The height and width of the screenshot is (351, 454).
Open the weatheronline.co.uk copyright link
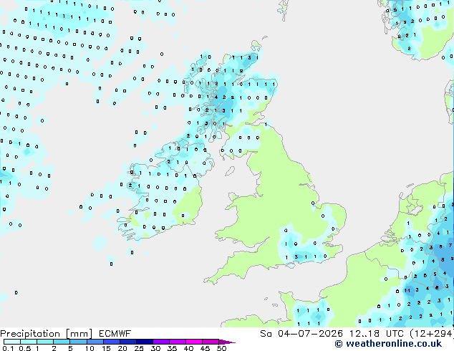[x=388, y=344]
